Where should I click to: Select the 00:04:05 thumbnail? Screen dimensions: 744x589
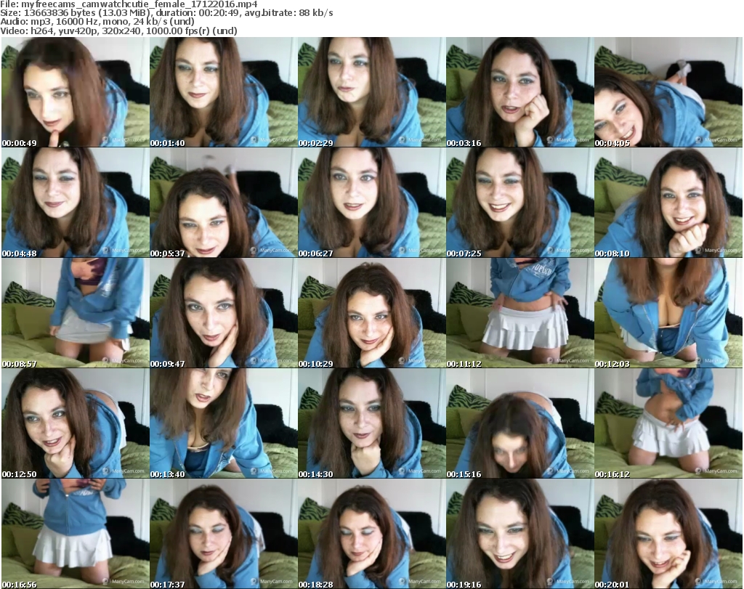pyautogui.click(x=668, y=92)
